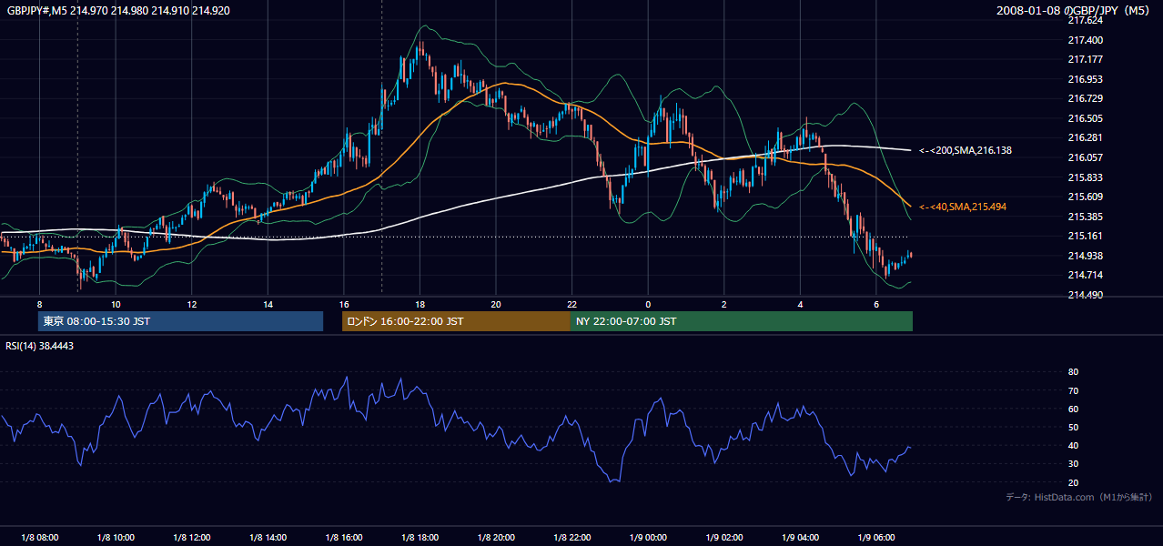Click price axis label 215.161
The width and height of the screenshot is (1163, 546).
[x=1085, y=236]
